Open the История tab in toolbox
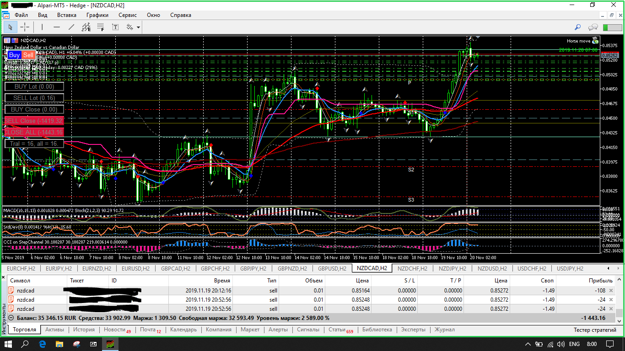Viewport: 625px width, 351px height. (x=84, y=330)
